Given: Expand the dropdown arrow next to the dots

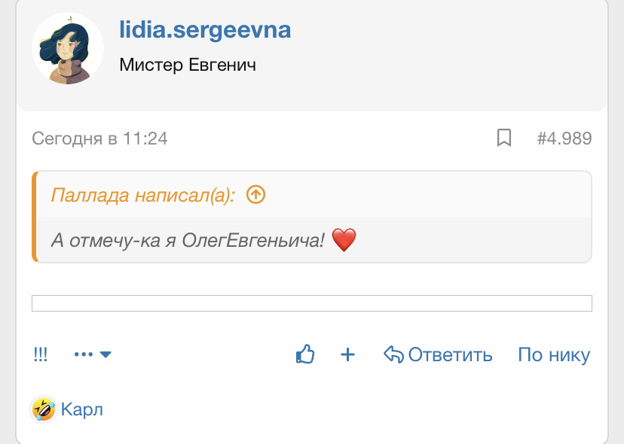Looking at the screenshot, I should (x=106, y=354).
